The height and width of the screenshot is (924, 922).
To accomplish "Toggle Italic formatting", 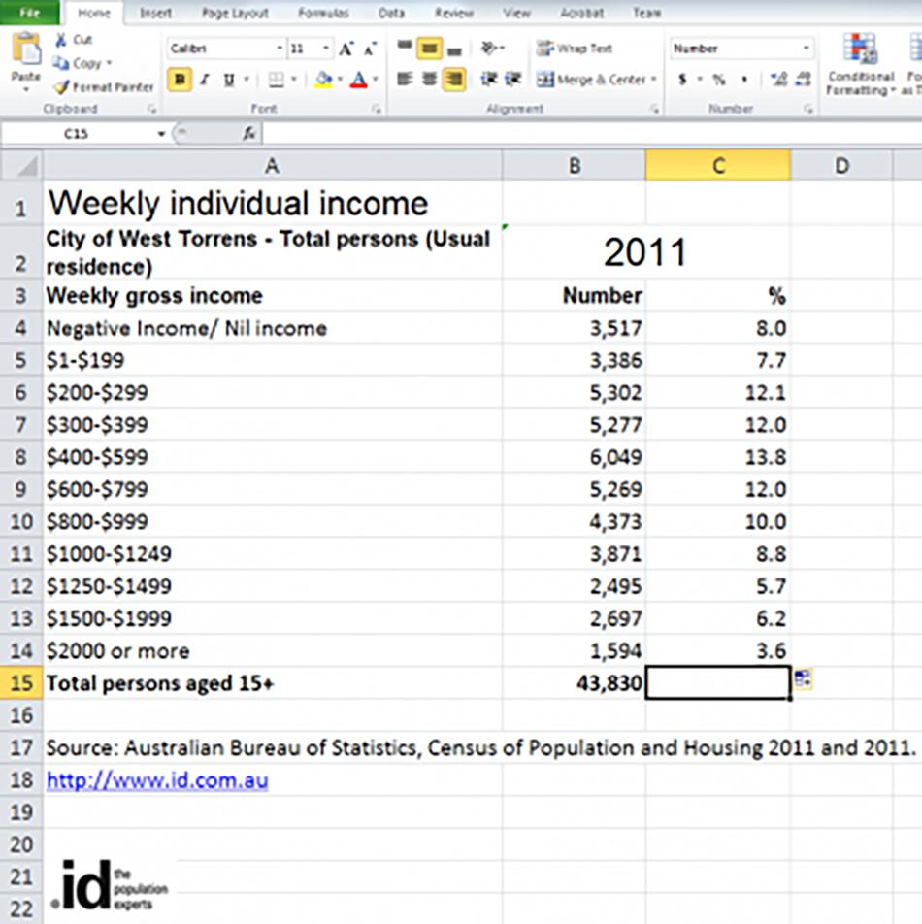I will click(205, 79).
